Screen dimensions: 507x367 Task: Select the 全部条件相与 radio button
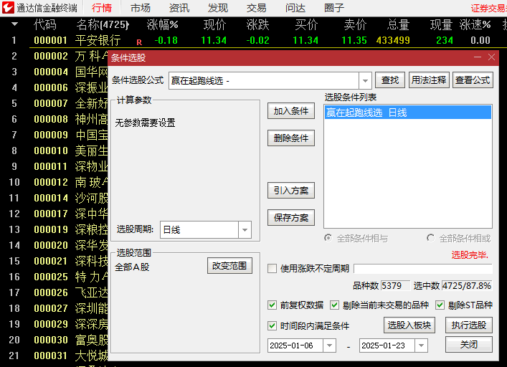(328, 238)
